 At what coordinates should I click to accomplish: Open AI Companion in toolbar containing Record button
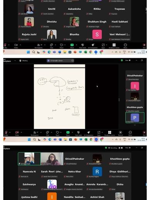[x=89, y=133]
